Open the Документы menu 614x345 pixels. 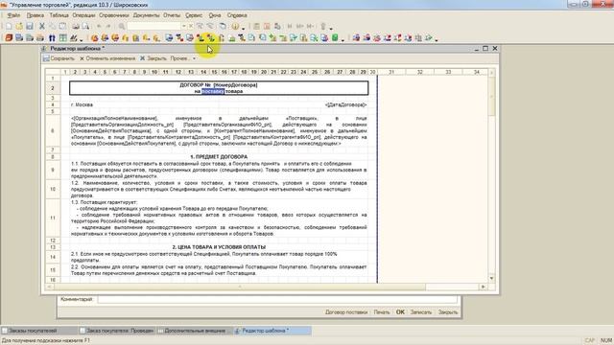pos(146,15)
